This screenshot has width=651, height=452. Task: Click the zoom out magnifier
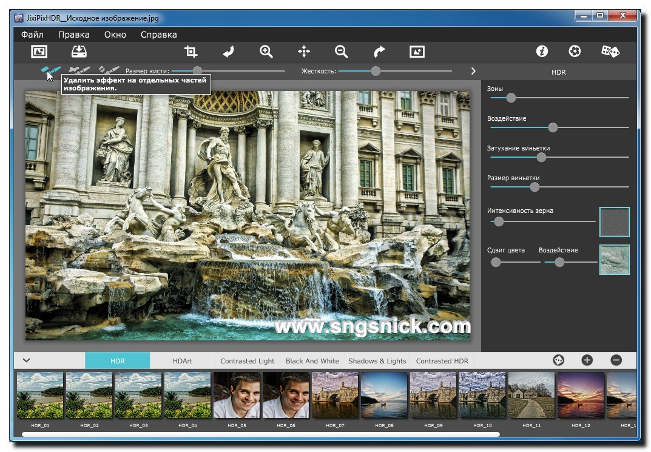pyautogui.click(x=342, y=52)
